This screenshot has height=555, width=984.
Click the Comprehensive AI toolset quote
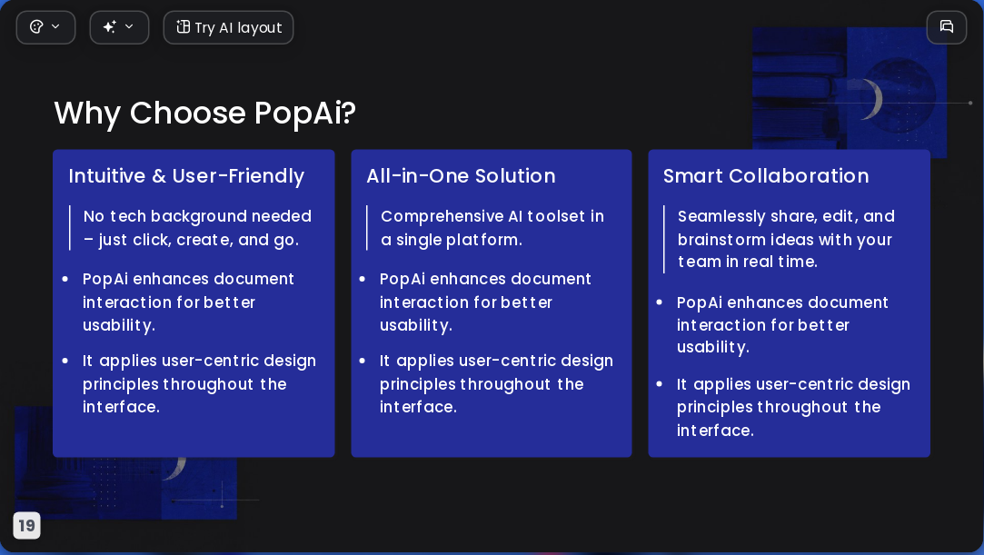pyautogui.click(x=492, y=228)
